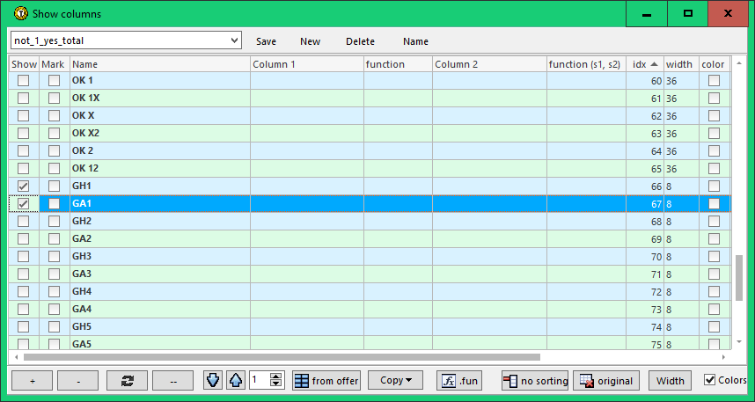Click color swatch box for OK 1
755x402 pixels.
(x=714, y=80)
